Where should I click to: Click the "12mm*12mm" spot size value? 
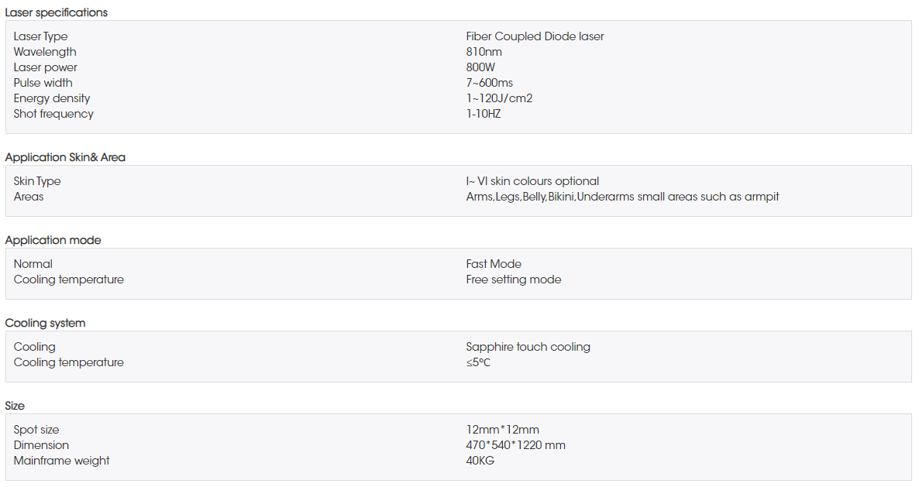coord(502,430)
